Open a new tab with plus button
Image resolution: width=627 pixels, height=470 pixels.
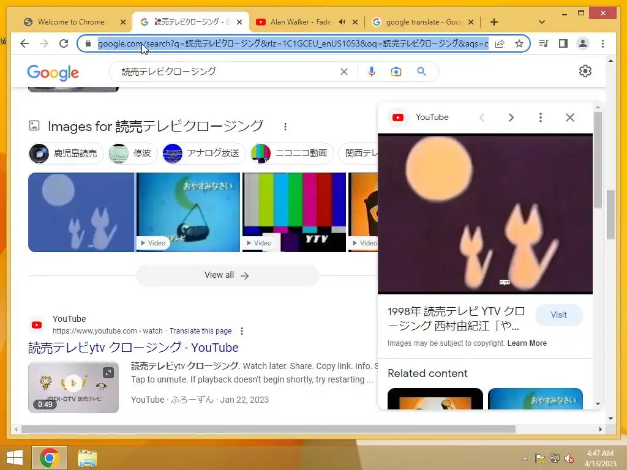point(494,22)
